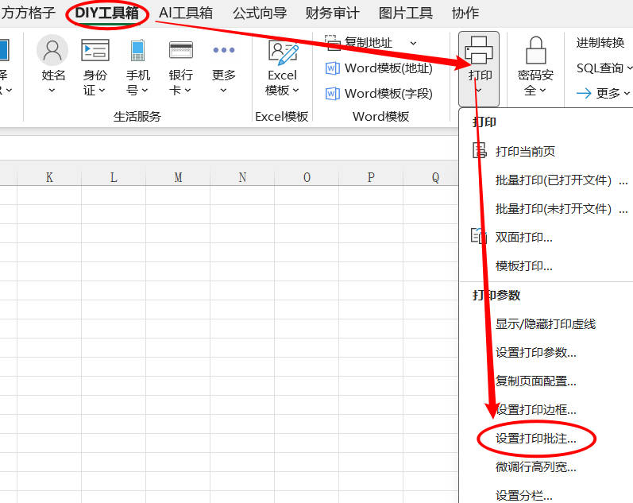Select column header M

click(178, 177)
